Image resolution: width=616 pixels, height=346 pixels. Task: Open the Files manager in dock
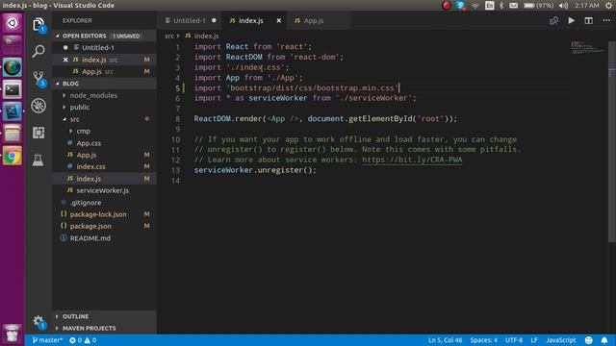tap(13, 134)
